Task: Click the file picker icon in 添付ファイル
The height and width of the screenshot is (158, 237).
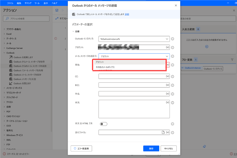Action: pos(163,132)
